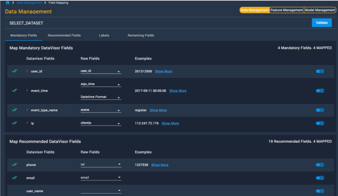The width and height of the screenshot is (338, 196).
Task: Click the user_id row green checkmark icon
Action: coord(15,71)
